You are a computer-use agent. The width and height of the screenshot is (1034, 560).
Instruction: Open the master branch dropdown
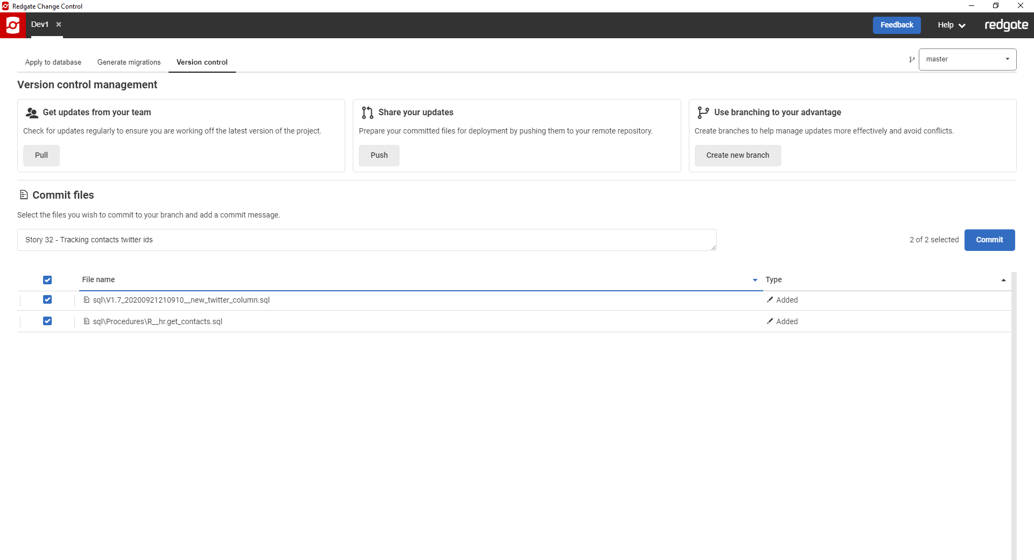[x=967, y=59]
